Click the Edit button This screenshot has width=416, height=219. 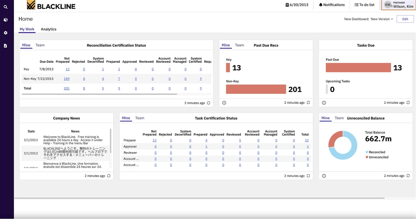coord(405,19)
